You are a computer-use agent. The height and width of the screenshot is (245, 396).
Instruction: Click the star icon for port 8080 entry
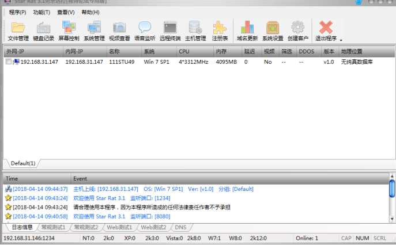pyautogui.click(x=8, y=216)
